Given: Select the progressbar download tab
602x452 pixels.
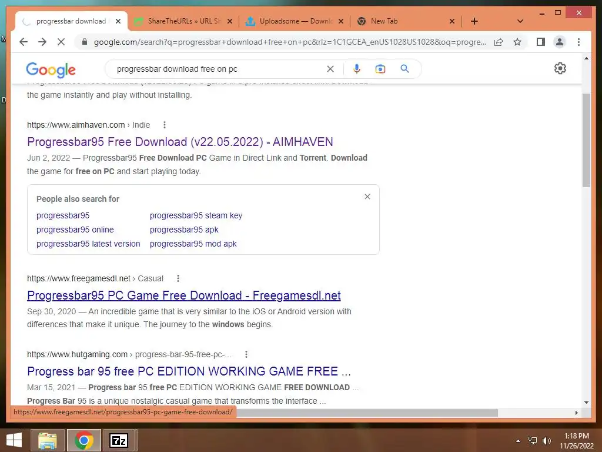Looking at the screenshot, I should click(71, 21).
